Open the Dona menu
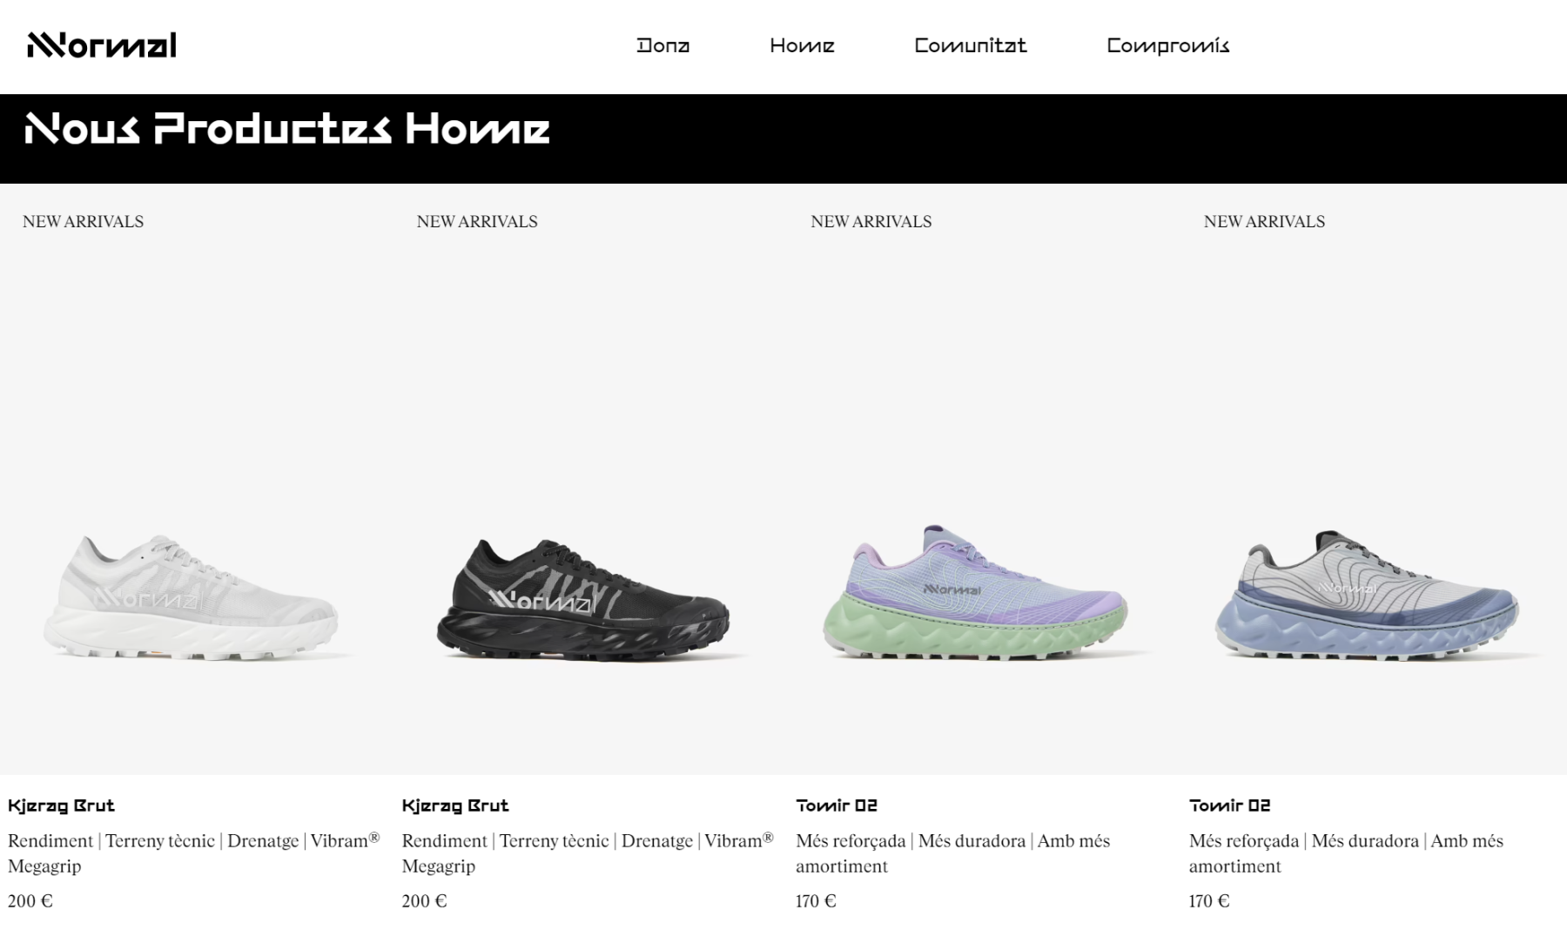Screen dimensions: 1567x930 [662, 45]
